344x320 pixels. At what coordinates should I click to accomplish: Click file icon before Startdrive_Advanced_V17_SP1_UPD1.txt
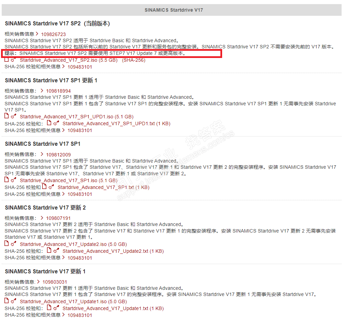pos(49,123)
